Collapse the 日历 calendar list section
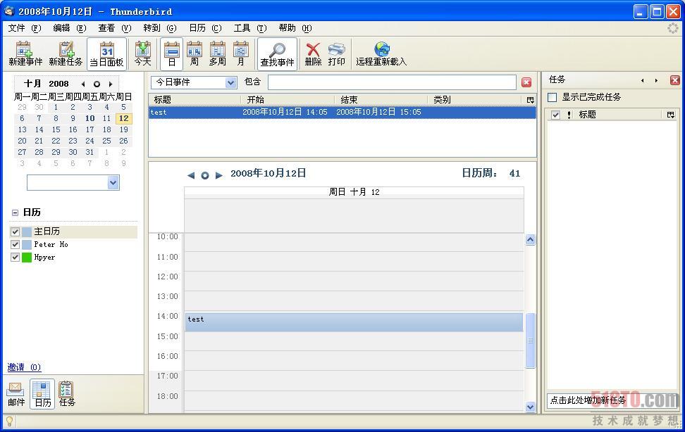This screenshot has width=685, height=432. click(16, 212)
